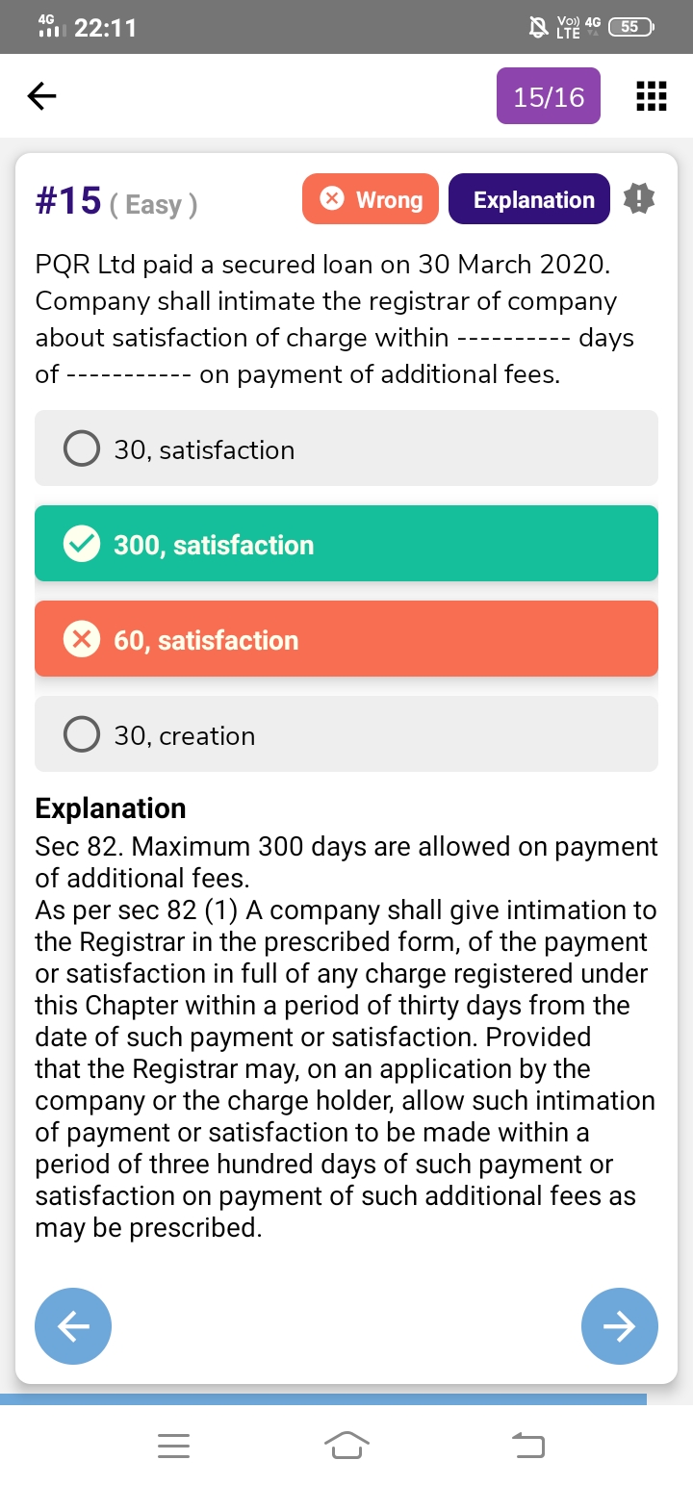The height and width of the screenshot is (1486, 693).
Task: Tap the battery indicator in status bar
Action: [x=631, y=27]
